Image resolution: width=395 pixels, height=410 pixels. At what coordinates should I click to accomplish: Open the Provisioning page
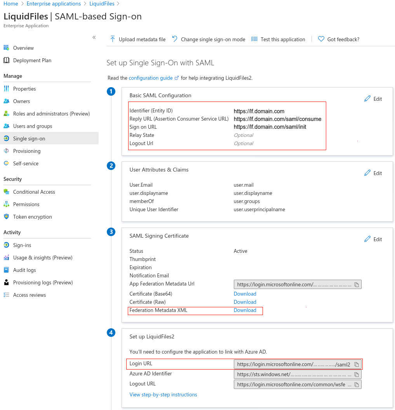(x=26, y=151)
